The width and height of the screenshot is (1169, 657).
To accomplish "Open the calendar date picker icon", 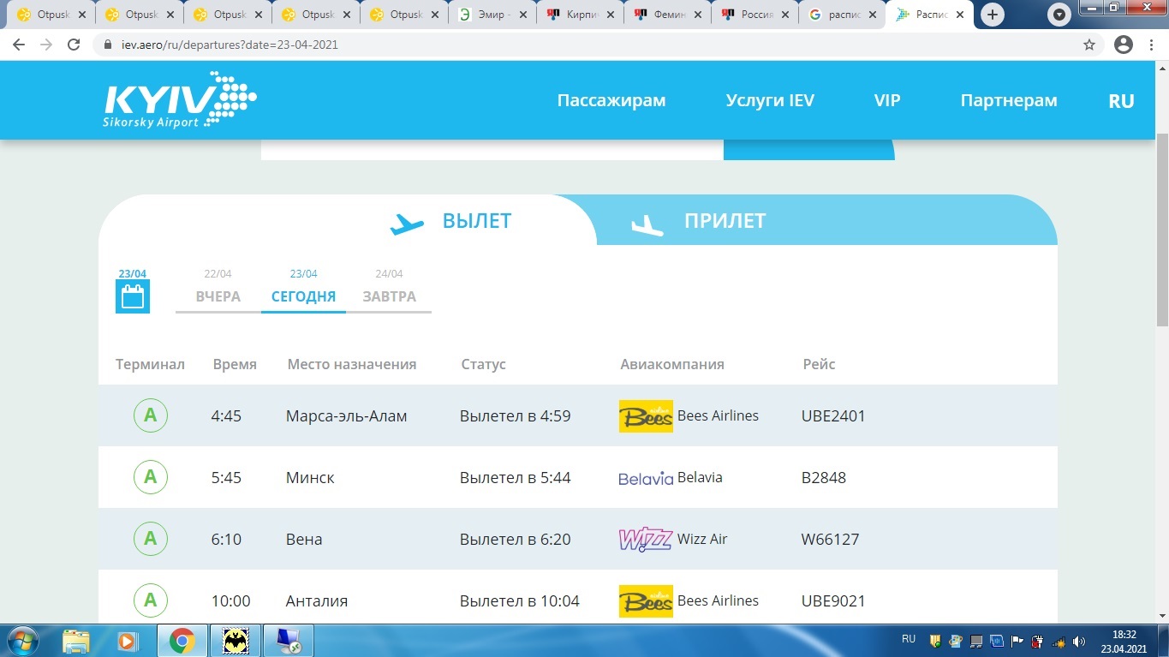I will pos(133,297).
